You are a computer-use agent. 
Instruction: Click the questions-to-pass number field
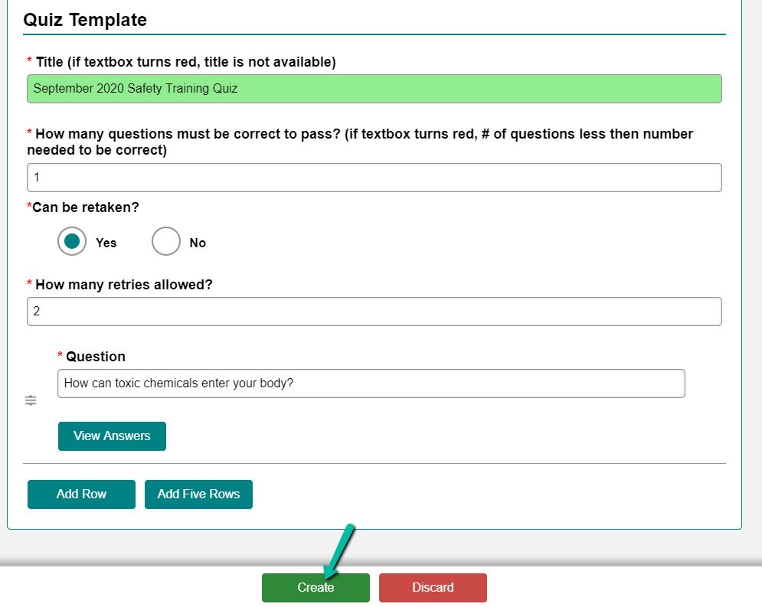coord(374,178)
